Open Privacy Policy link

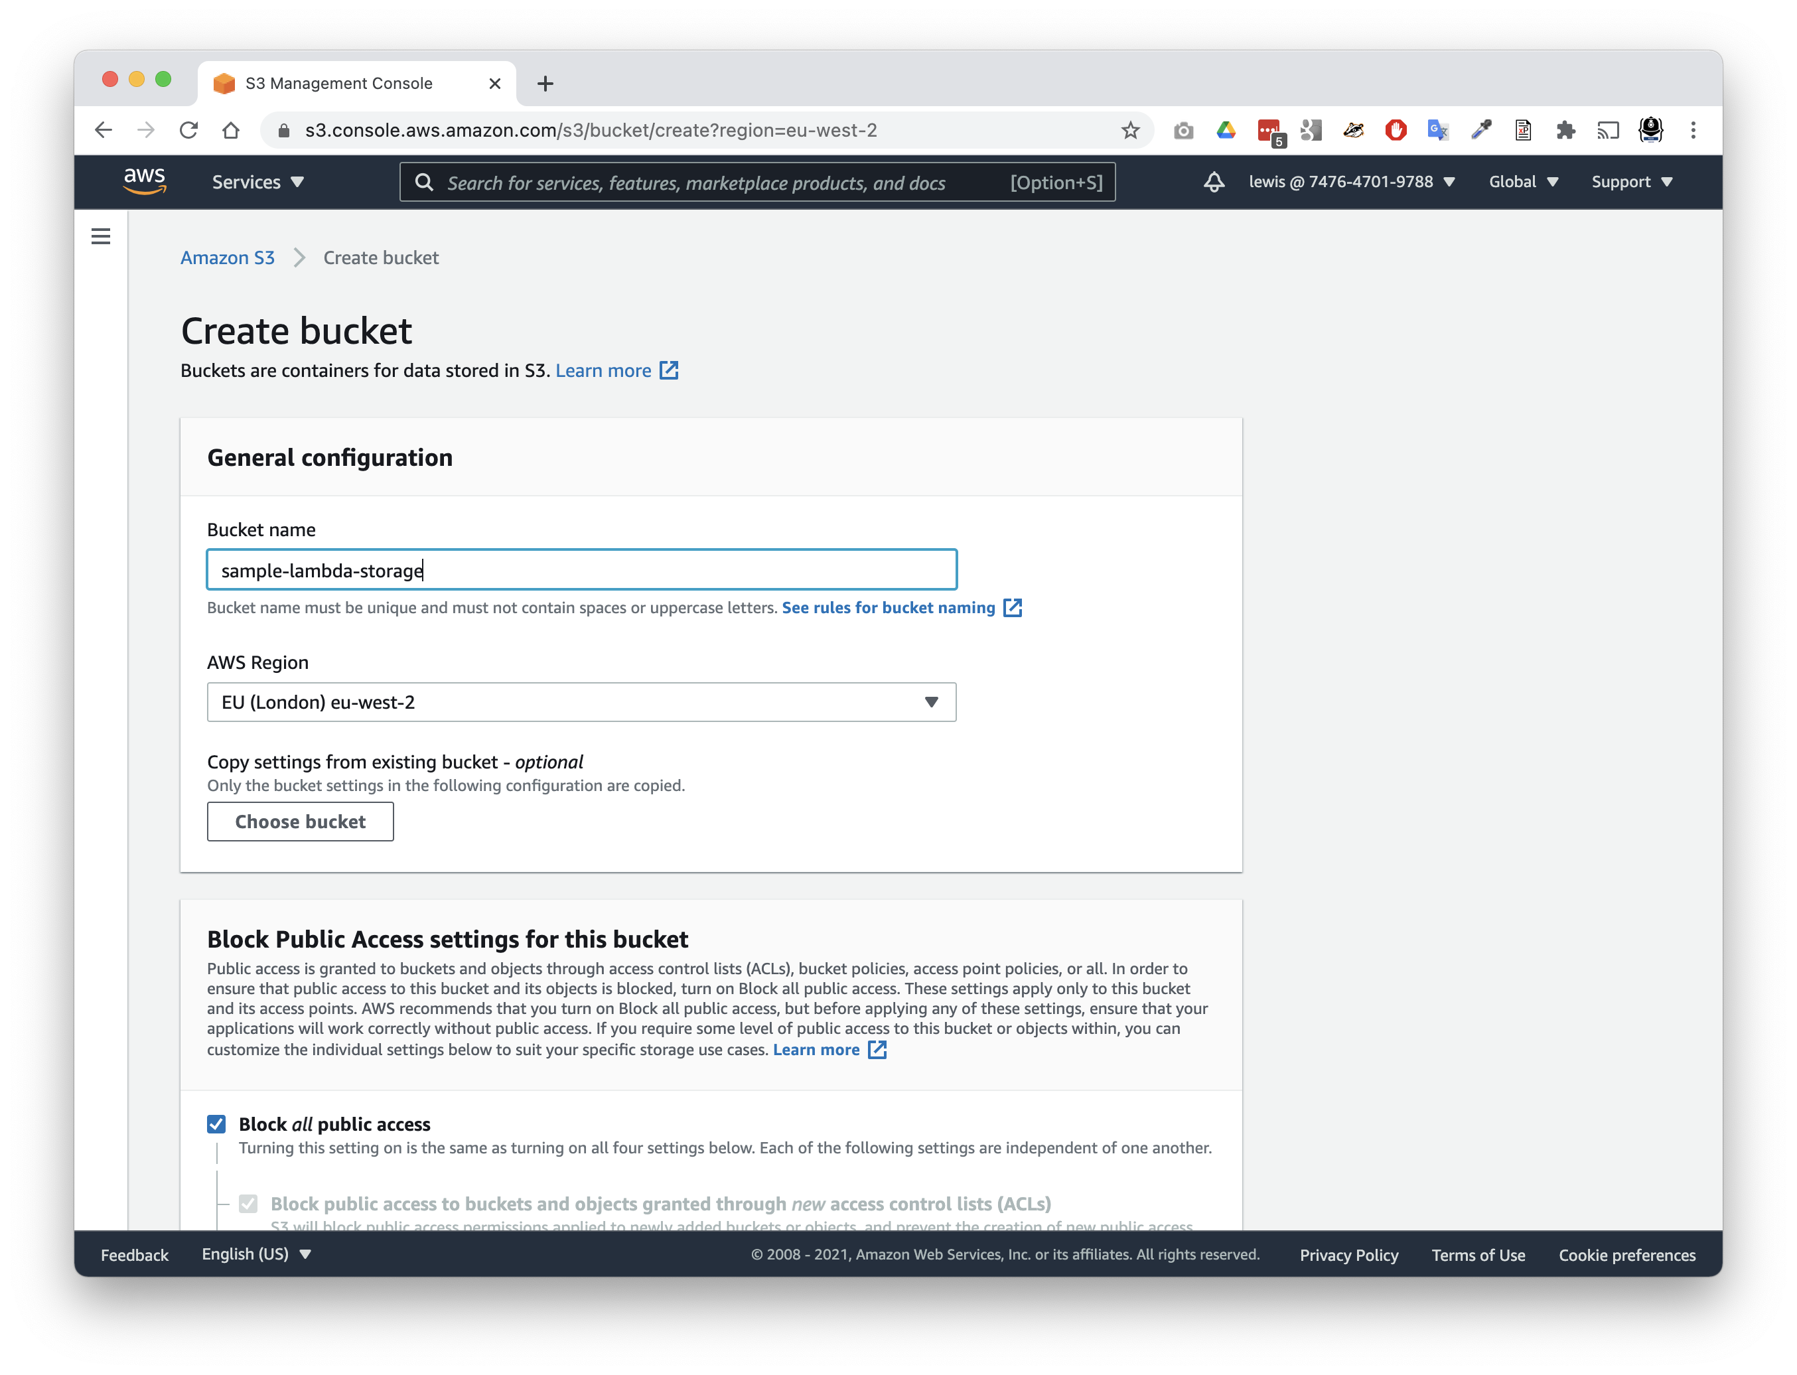1348,1255
